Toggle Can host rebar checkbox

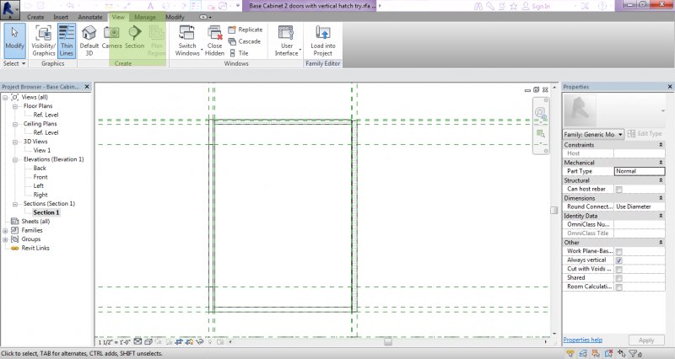click(618, 189)
